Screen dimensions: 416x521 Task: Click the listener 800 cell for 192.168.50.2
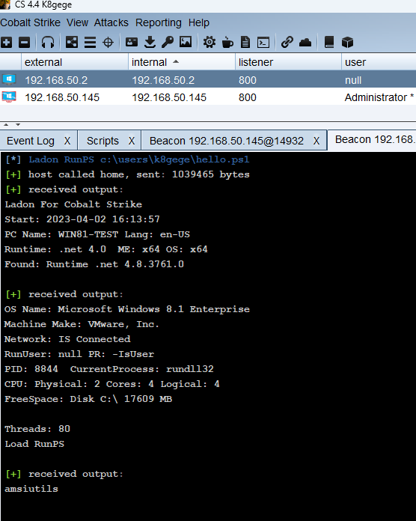248,80
